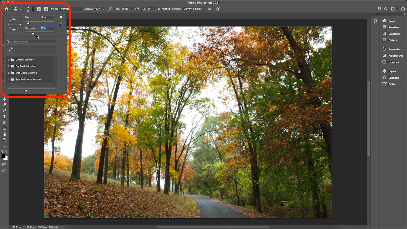Select the Rectangle shape tool
The height and width of the screenshot is (229, 407).
click(x=5, y=128)
